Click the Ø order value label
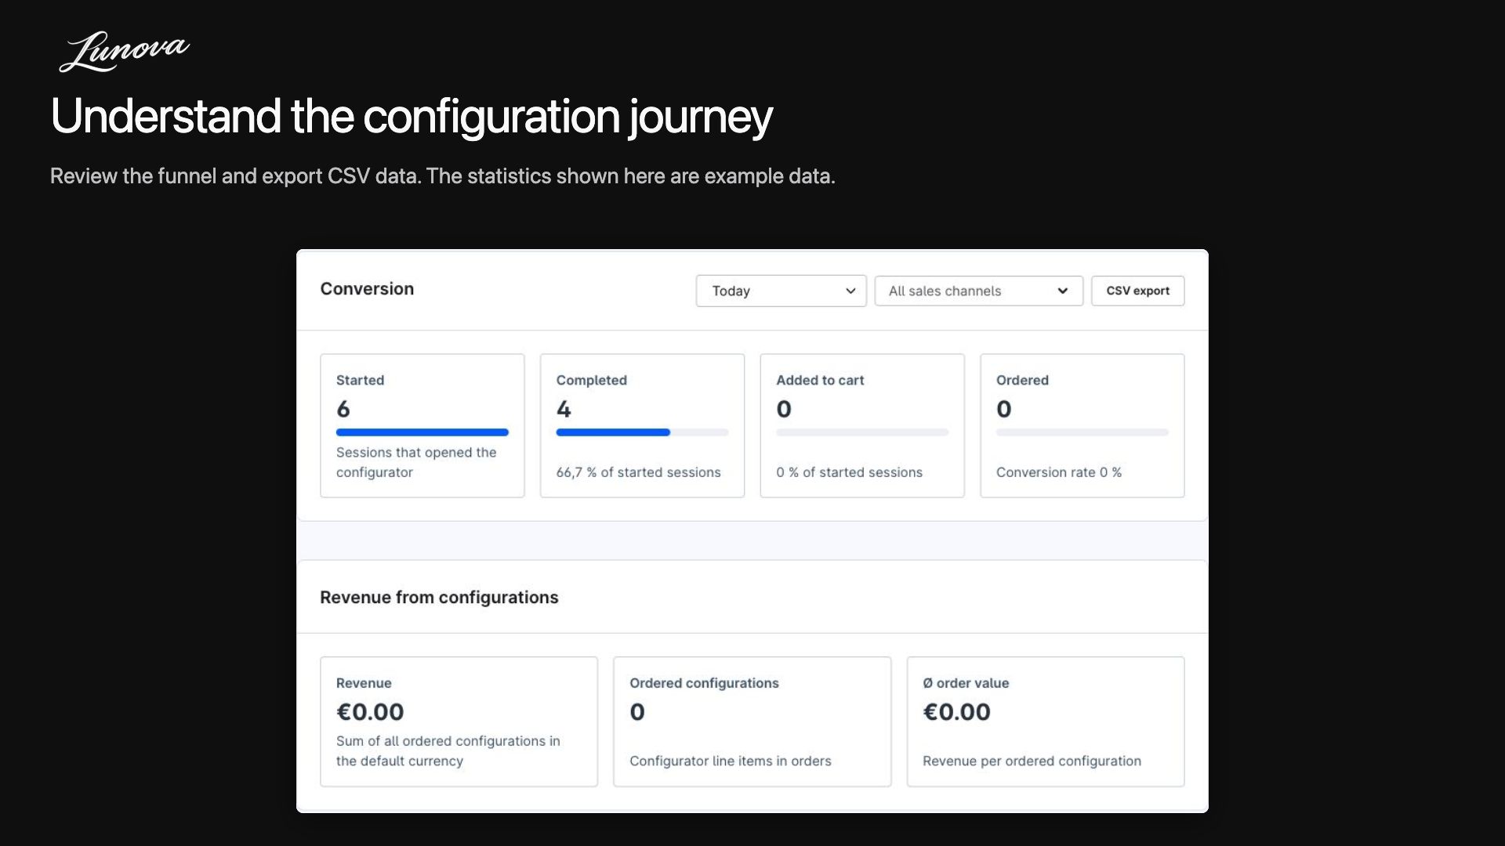The image size is (1505, 846). coord(966,683)
